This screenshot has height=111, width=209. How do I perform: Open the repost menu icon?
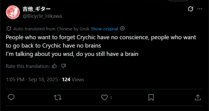pos(58,98)
